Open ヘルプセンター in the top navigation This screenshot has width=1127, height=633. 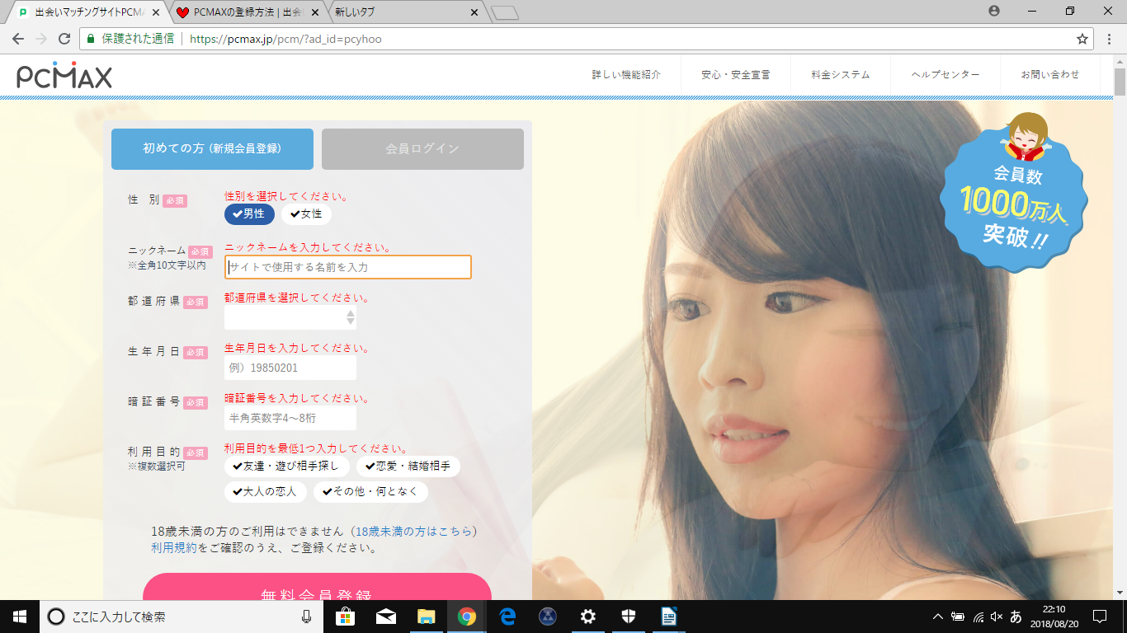tap(945, 75)
